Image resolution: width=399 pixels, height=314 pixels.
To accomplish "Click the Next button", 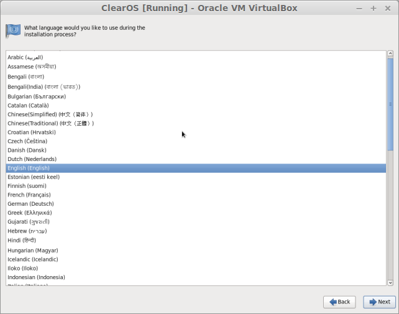I will 379,302.
